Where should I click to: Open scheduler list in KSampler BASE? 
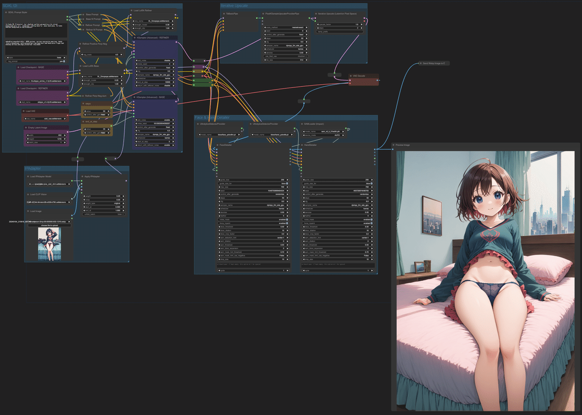(155, 138)
